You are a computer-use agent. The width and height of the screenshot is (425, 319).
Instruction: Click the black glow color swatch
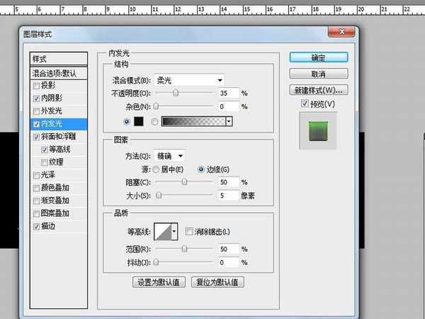coord(140,121)
